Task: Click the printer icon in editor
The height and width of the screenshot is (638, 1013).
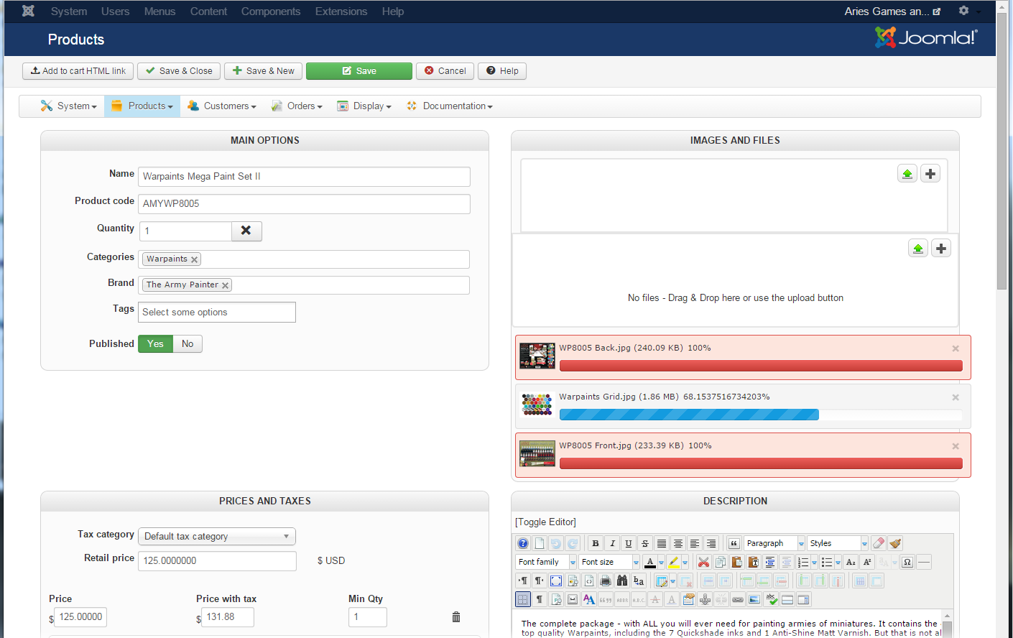Action: pos(606,581)
